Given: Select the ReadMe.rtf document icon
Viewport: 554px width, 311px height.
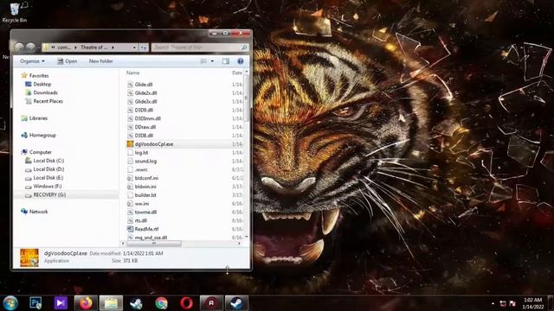Looking at the screenshot, I should click(x=130, y=229).
